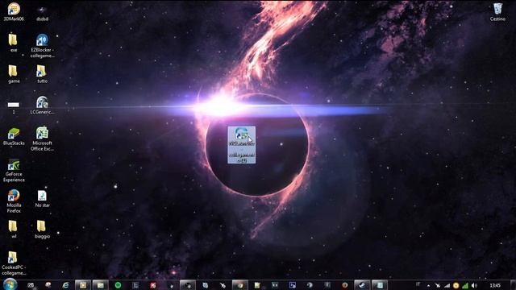Open Internet Explorer from taskbar
This screenshot has width=516, height=290.
point(65,285)
